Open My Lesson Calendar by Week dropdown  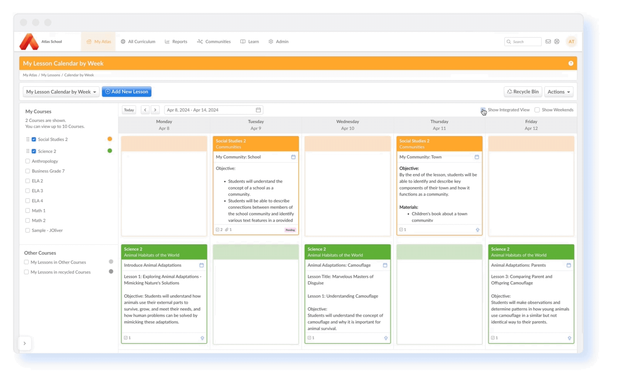[x=61, y=92]
